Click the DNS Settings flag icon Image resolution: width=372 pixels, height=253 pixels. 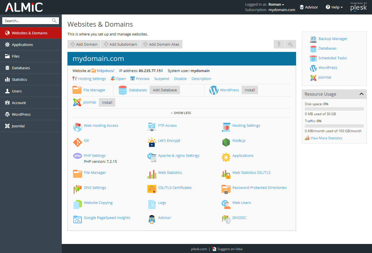pos(77,189)
